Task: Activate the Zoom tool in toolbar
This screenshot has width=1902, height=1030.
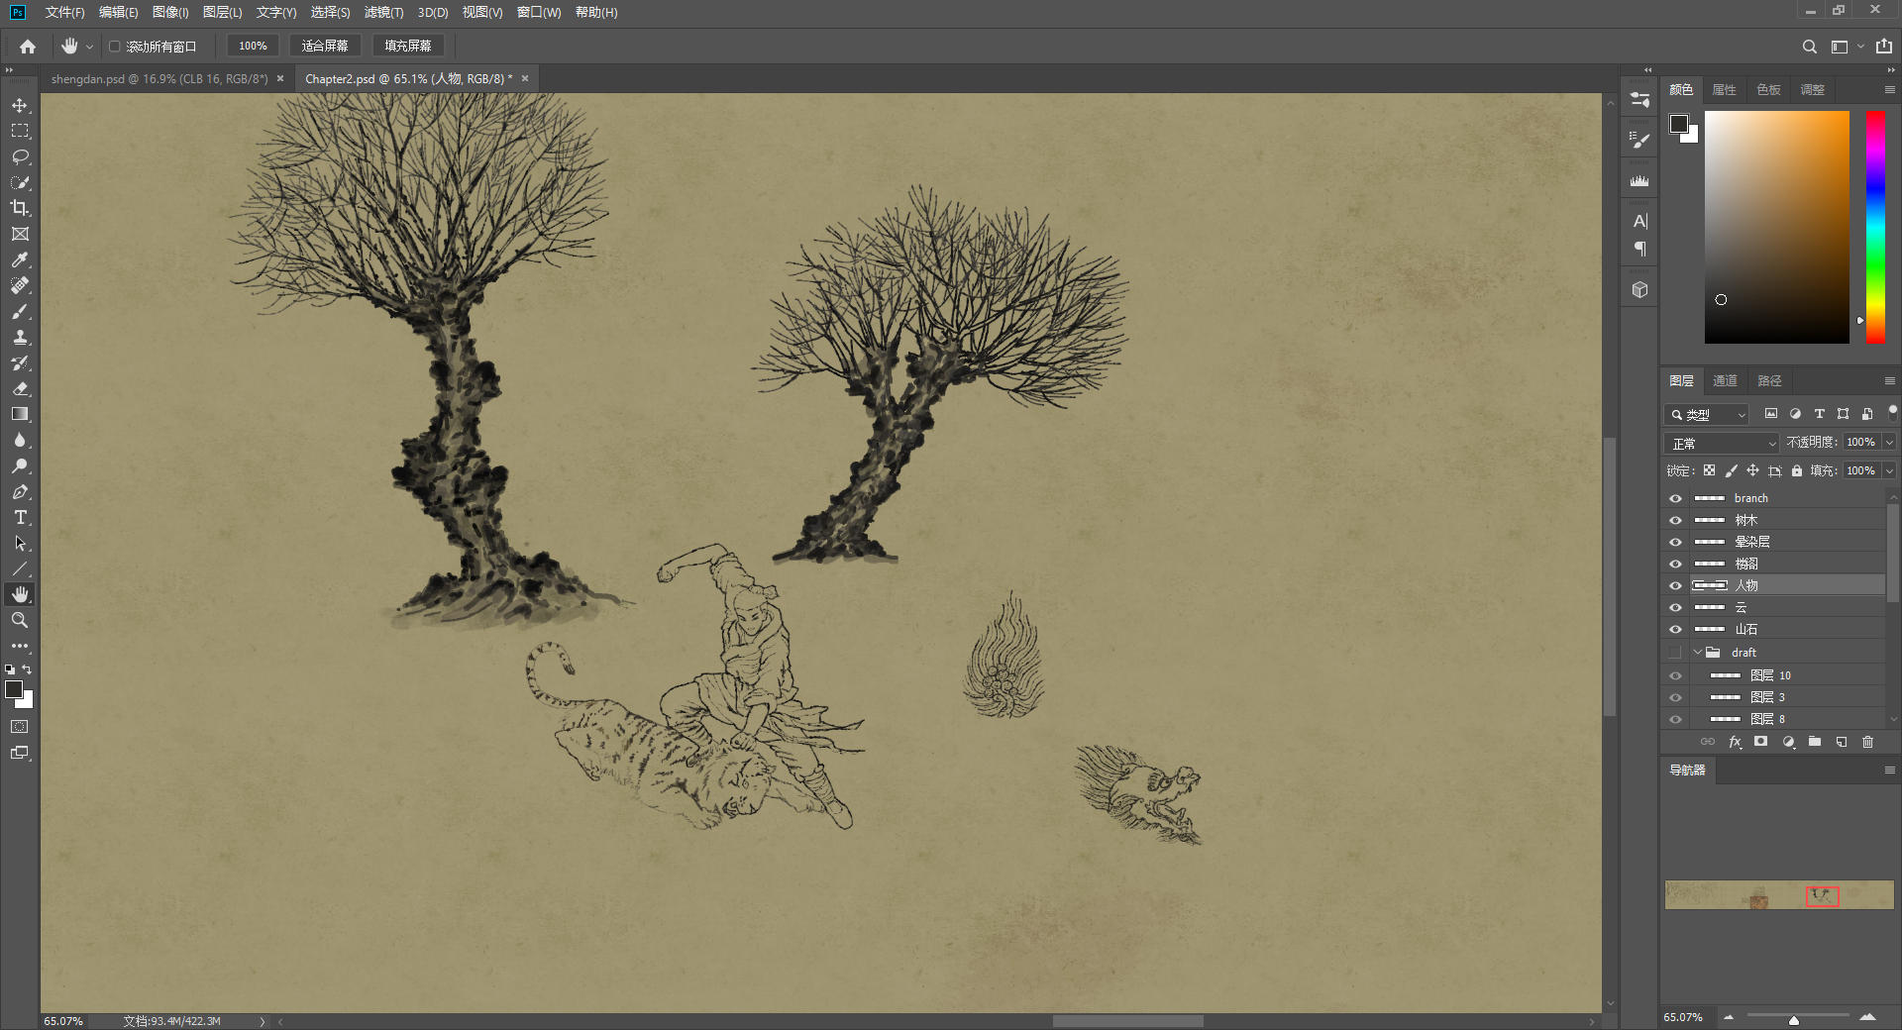Action: coord(20,620)
